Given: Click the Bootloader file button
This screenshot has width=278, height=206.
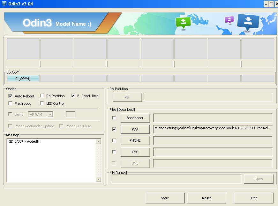Looking at the screenshot, I should click(135, 118).
